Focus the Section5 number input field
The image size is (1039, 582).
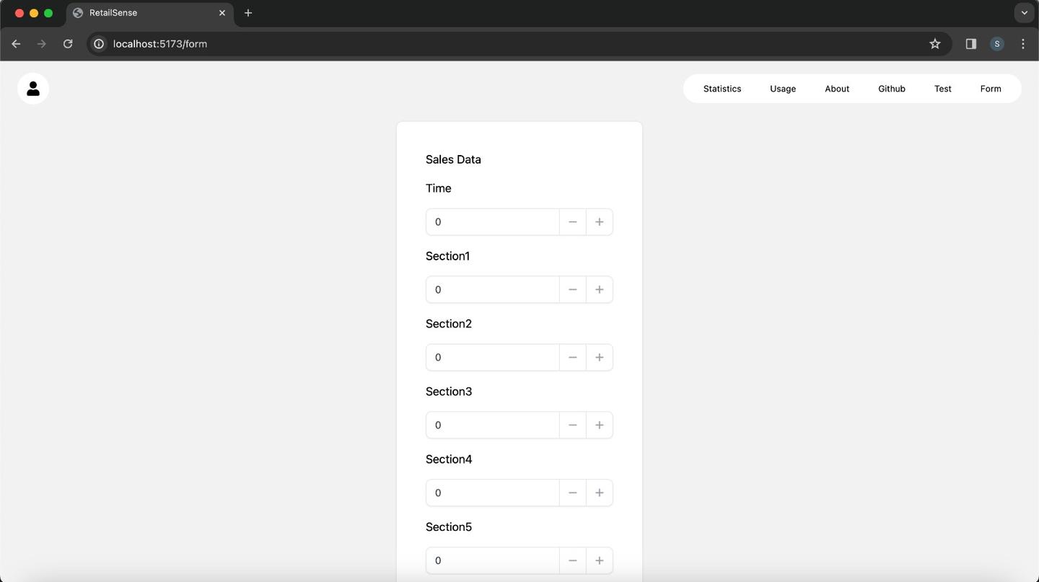pyautogui.click(x=493, y=561)
